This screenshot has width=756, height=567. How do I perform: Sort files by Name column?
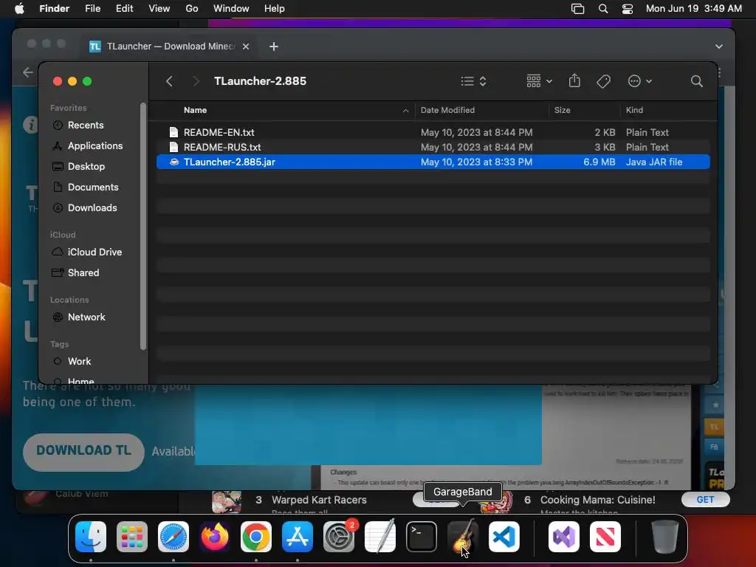tap(195, 110)
